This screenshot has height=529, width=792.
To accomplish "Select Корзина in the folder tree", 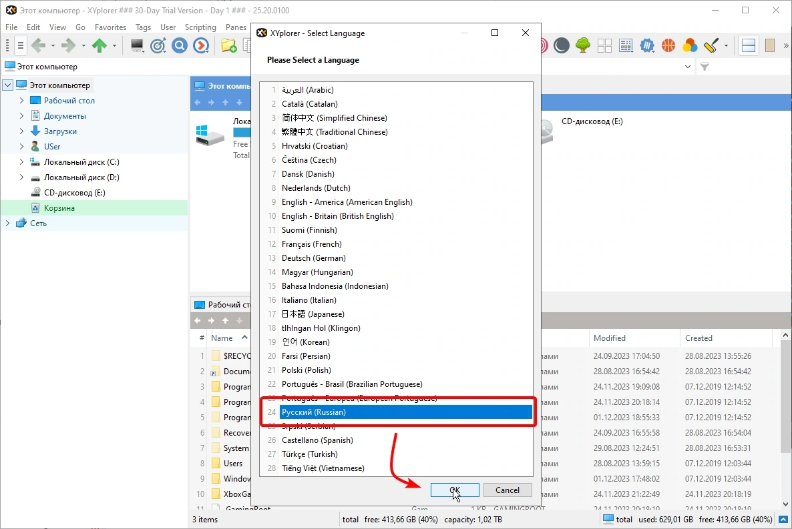I will 59,208.
